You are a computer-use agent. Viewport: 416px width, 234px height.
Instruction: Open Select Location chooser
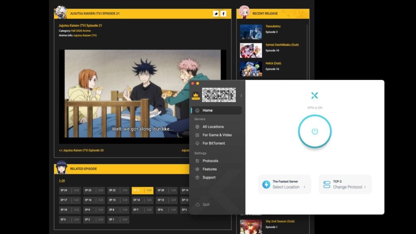click(x=284, y=184)
